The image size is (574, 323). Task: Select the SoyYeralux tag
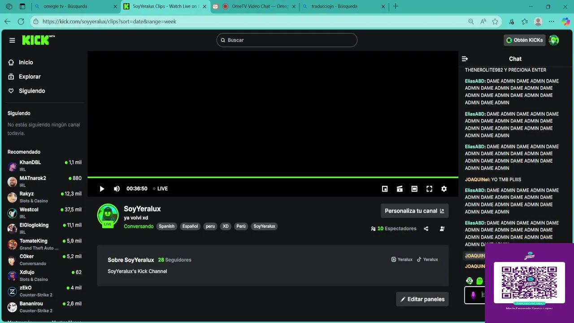tap(264, 226)
